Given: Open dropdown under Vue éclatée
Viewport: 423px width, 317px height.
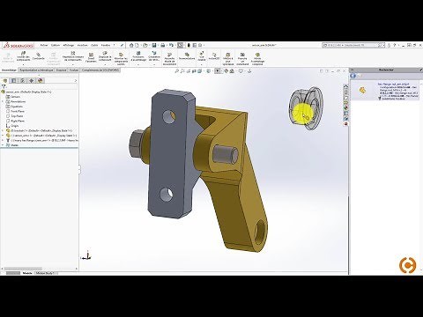Looking at the screenshot, I should click(x=202, y=63).
